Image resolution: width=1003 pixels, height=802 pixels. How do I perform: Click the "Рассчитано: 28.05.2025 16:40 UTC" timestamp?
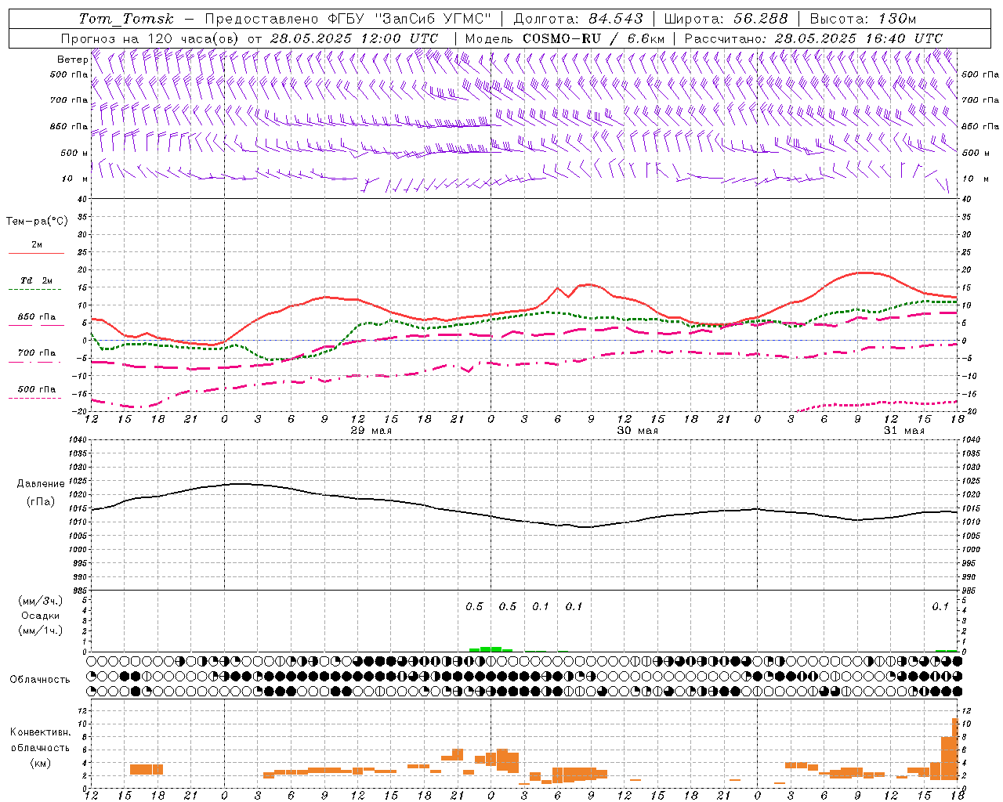(x=813, y=38)
